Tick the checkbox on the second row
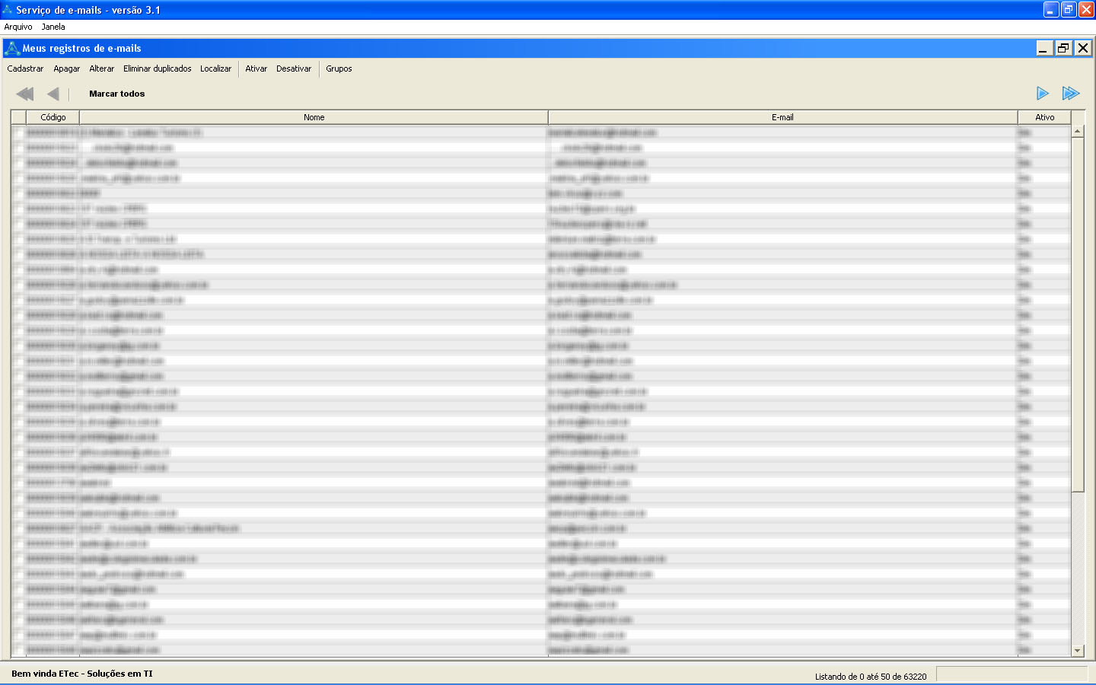 coord(18,148)
